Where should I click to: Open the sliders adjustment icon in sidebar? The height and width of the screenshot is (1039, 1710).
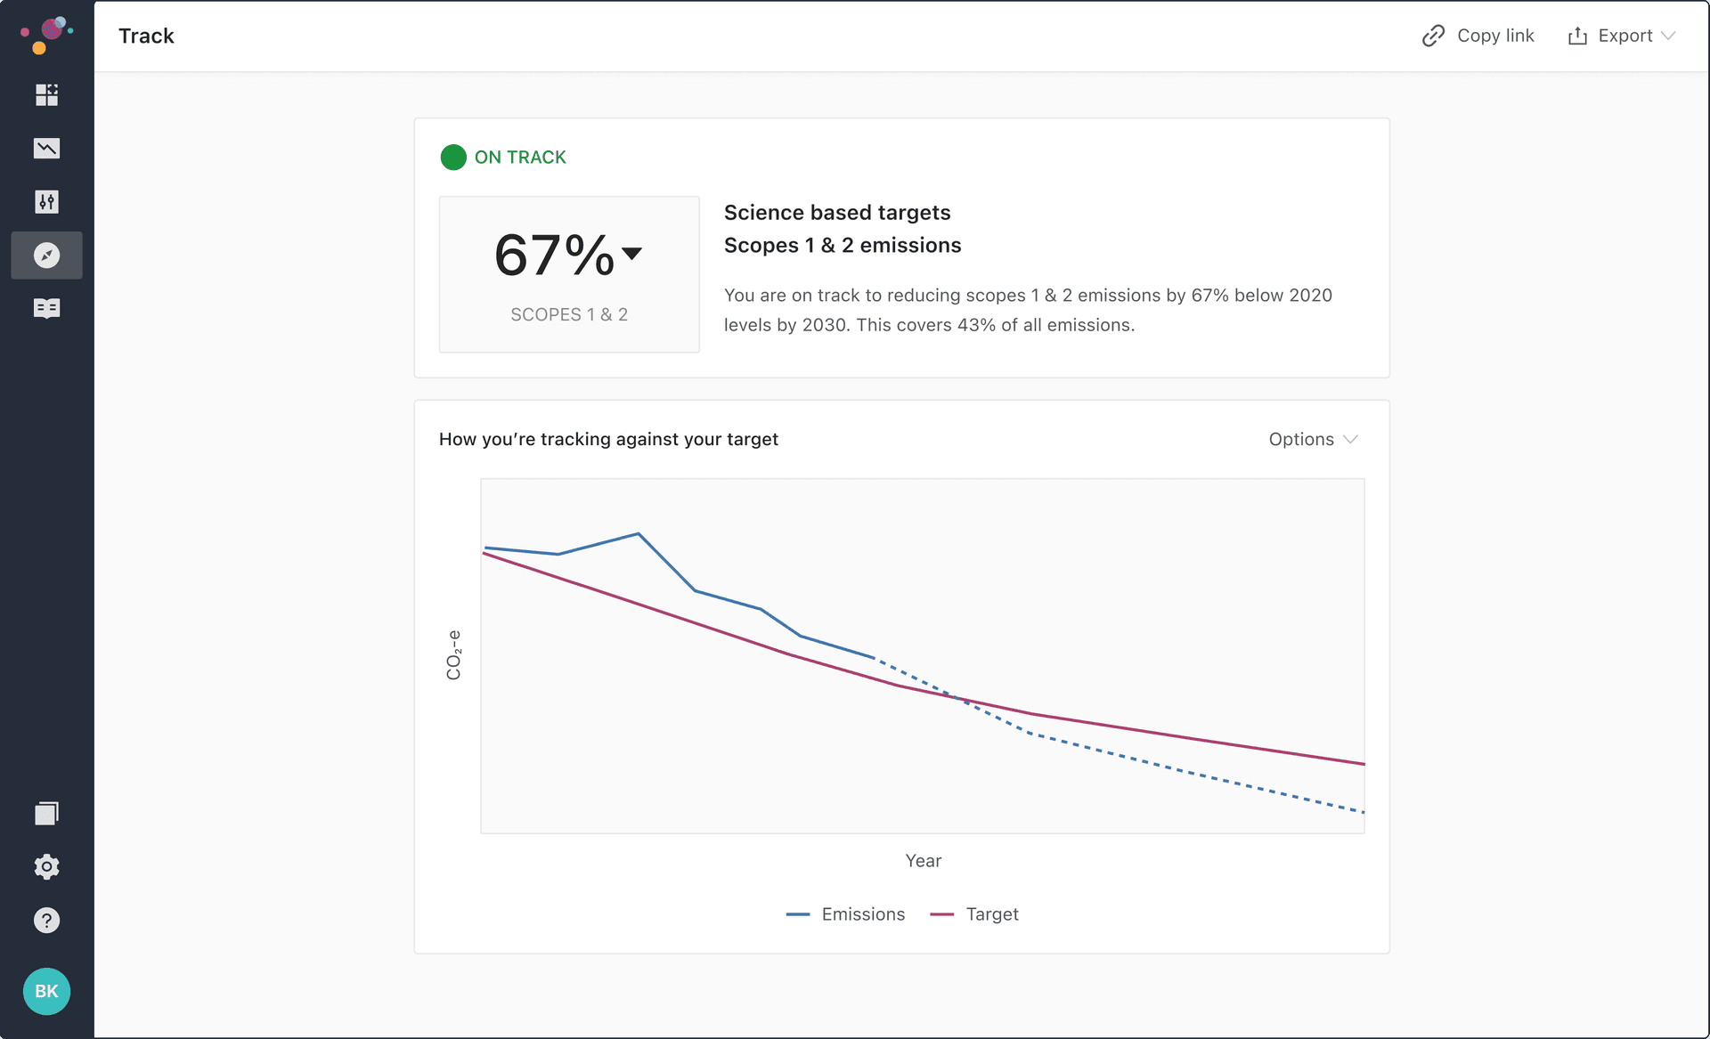pyautogui.click(x=46, y=202)
